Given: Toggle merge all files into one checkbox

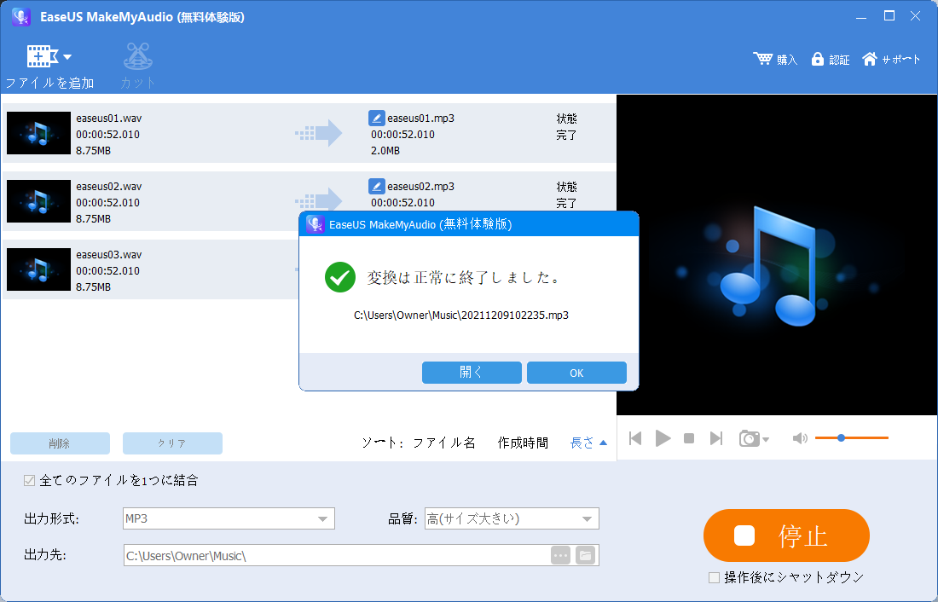Looking at the screenshot, I should [x=29, y=480].
